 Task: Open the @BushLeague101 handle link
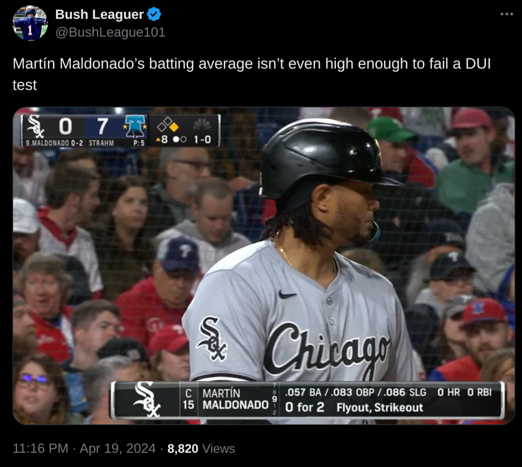110,32
